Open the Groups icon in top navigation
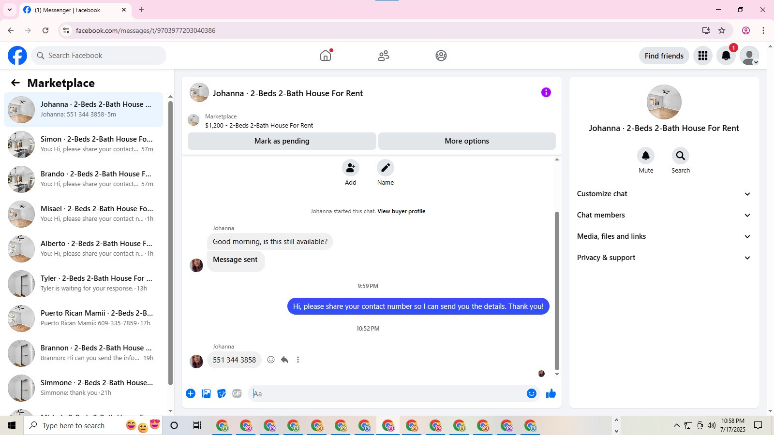The image size is (774, 435). point(441,56)
